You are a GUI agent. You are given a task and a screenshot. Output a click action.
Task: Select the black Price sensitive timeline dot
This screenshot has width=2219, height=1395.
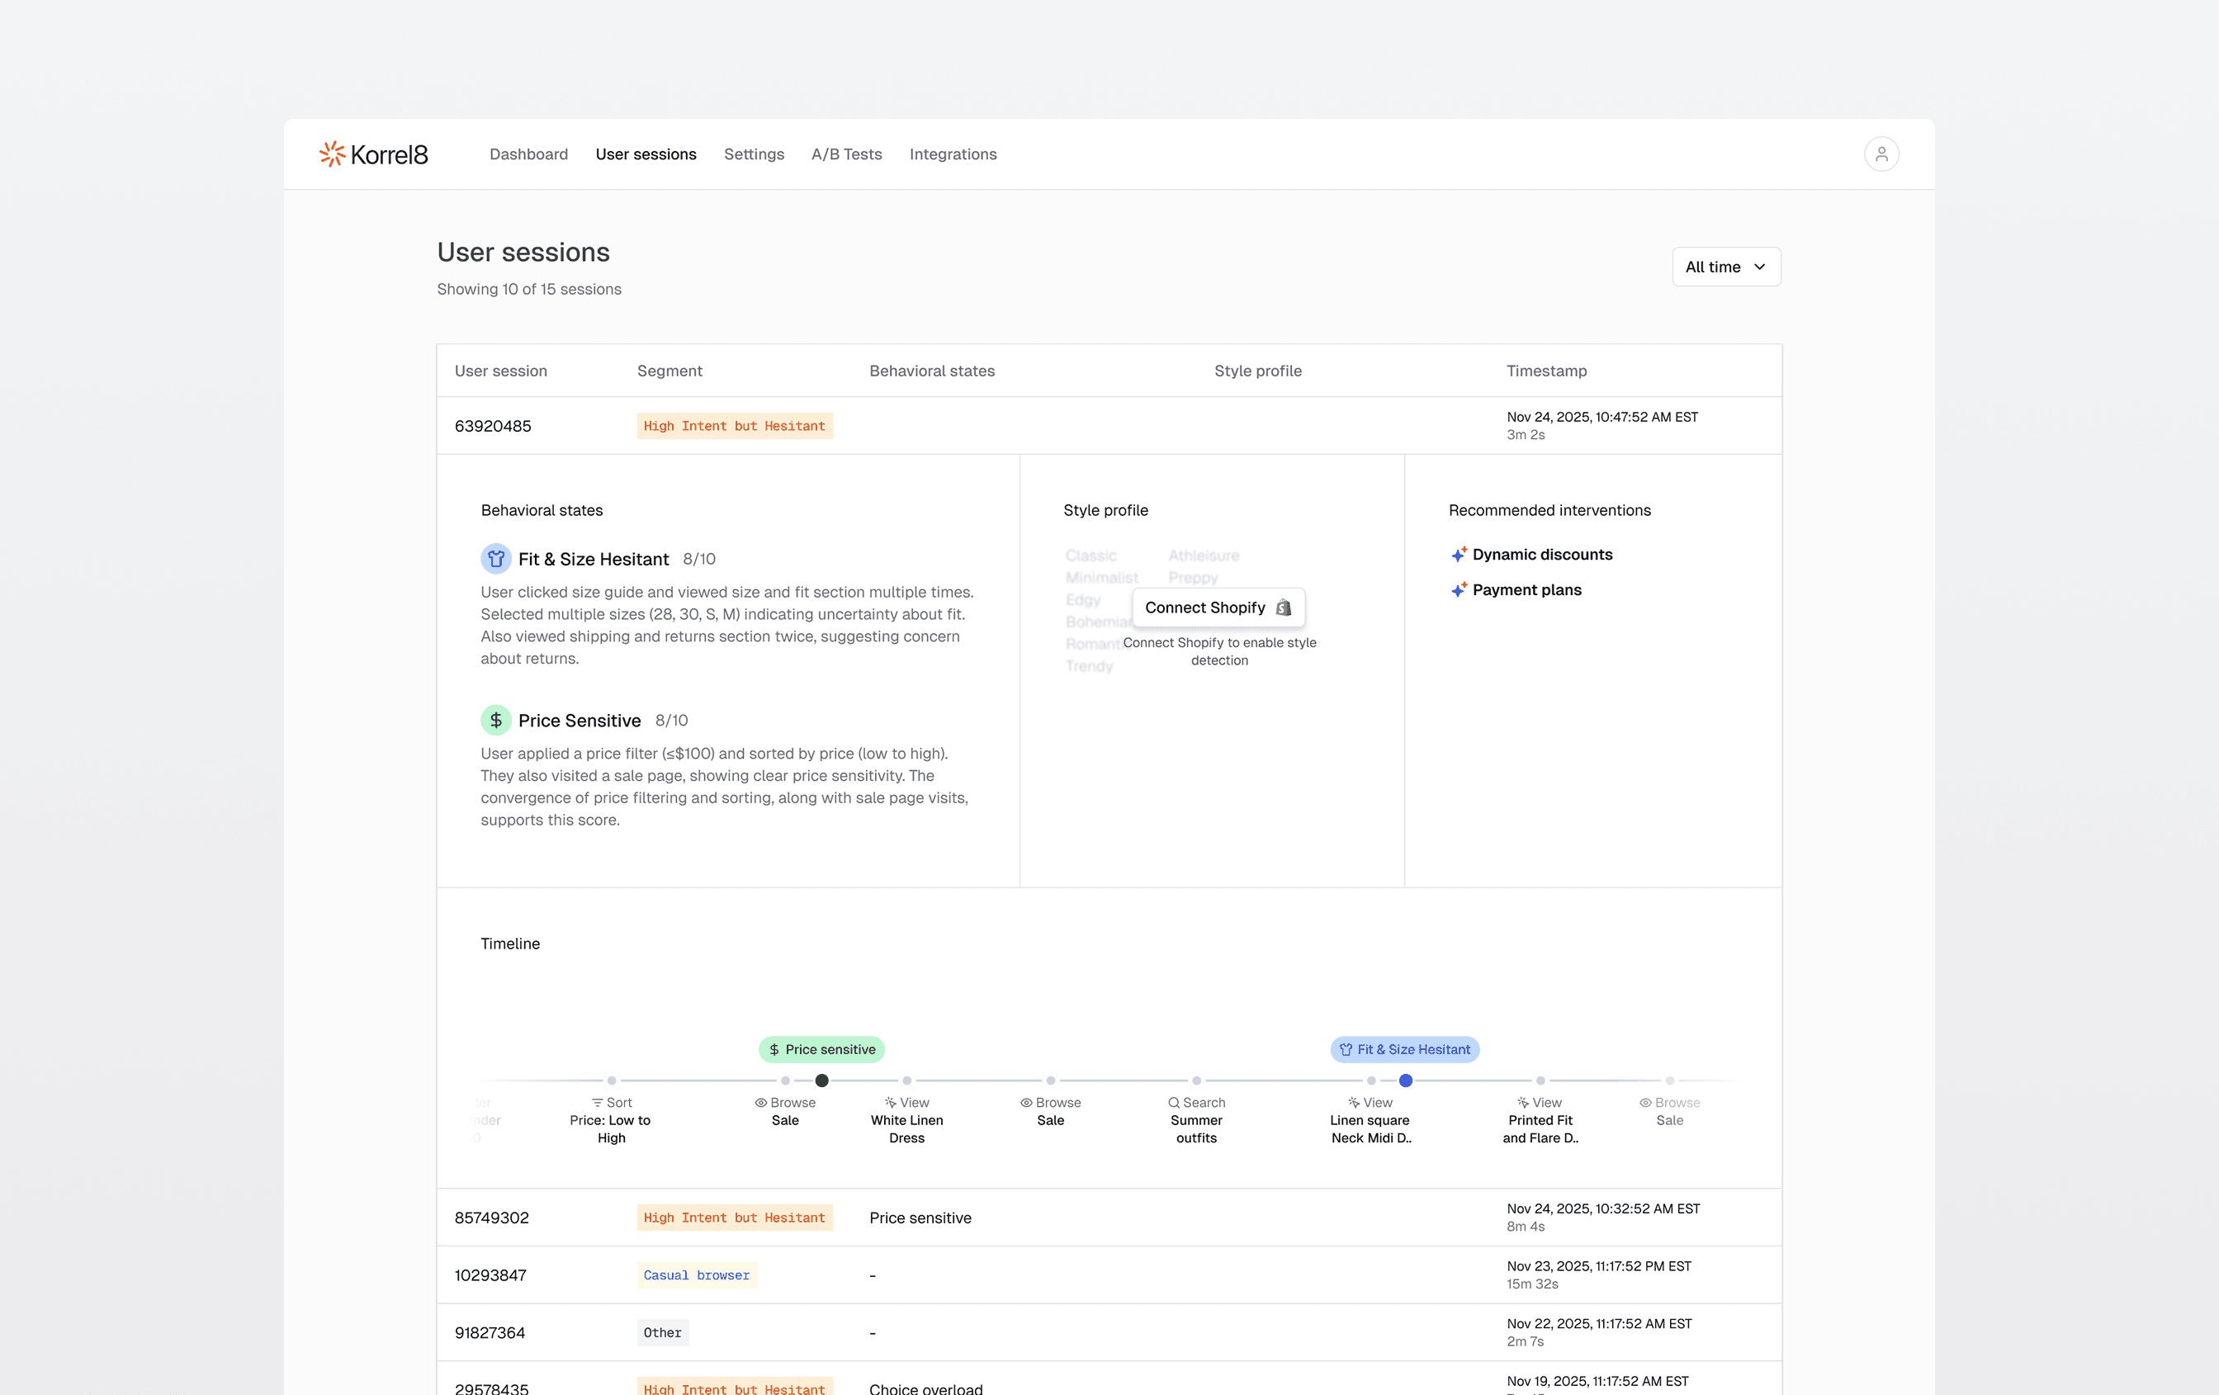[x=822, y=1080]
